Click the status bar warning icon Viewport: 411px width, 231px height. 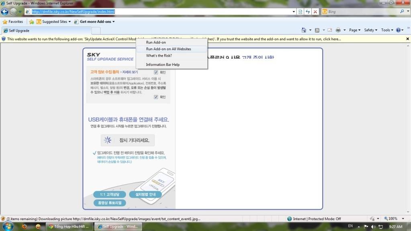pyautogui.click(x=3, y=219)
